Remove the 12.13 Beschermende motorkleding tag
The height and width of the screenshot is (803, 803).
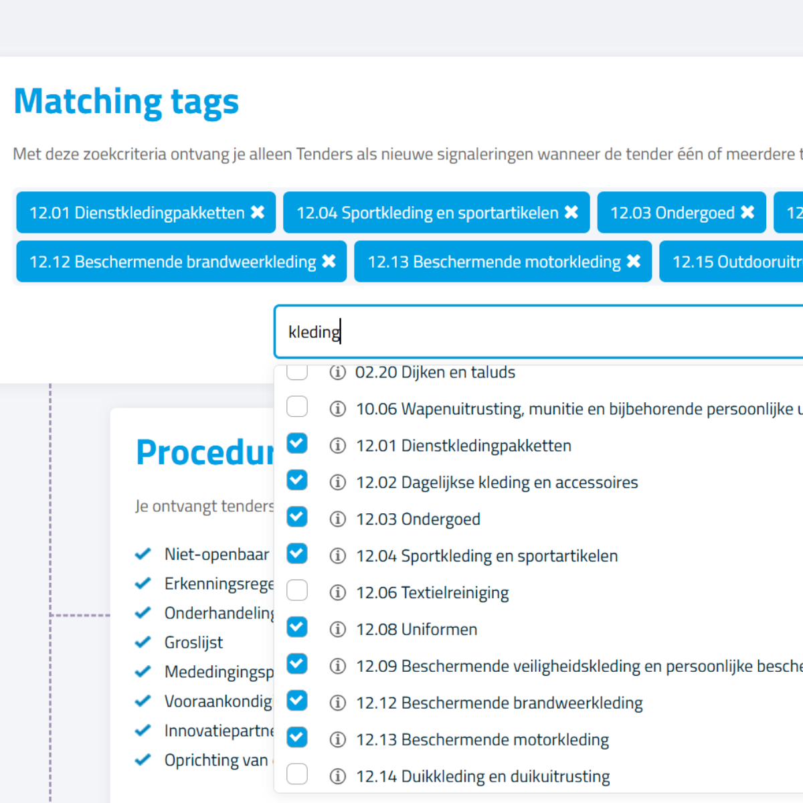coord(634,262)
